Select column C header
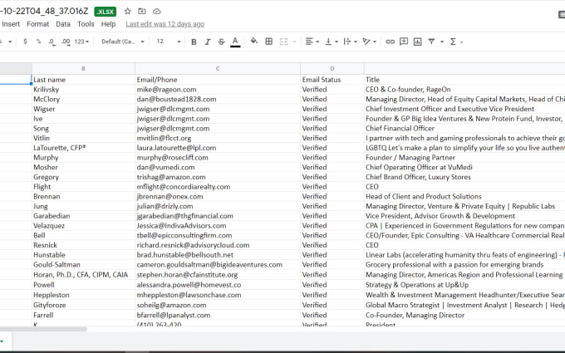The height and width of the screenshot is (353, 565). point(218,68)
